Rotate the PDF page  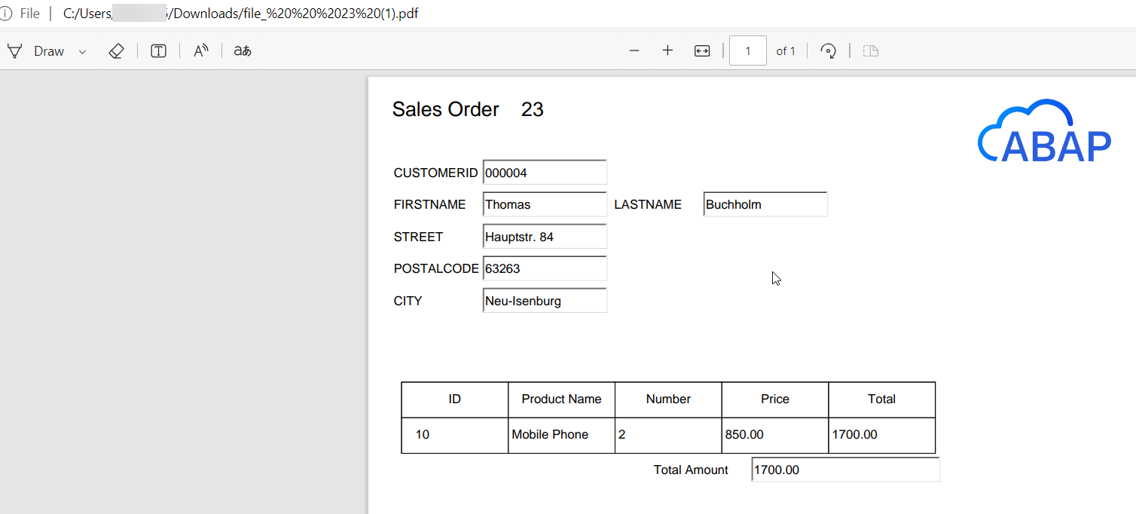coord(829,51)
